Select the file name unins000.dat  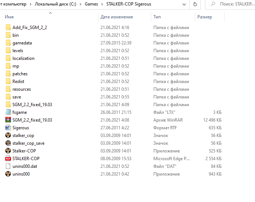point(25,166)
